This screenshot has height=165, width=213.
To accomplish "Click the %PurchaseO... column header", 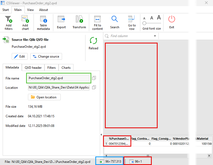I will 120,139.
